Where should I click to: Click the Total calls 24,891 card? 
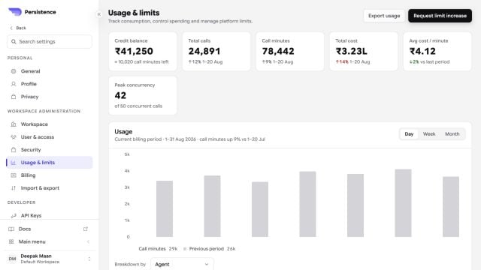coord(216,51)
